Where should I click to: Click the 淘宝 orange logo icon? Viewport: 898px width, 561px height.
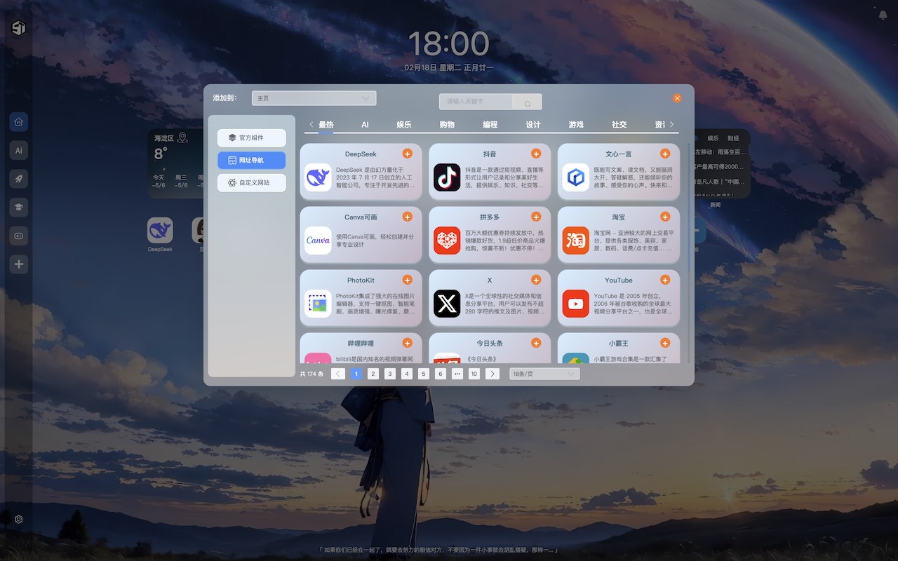pyautogui.click(x=576, y=241)
